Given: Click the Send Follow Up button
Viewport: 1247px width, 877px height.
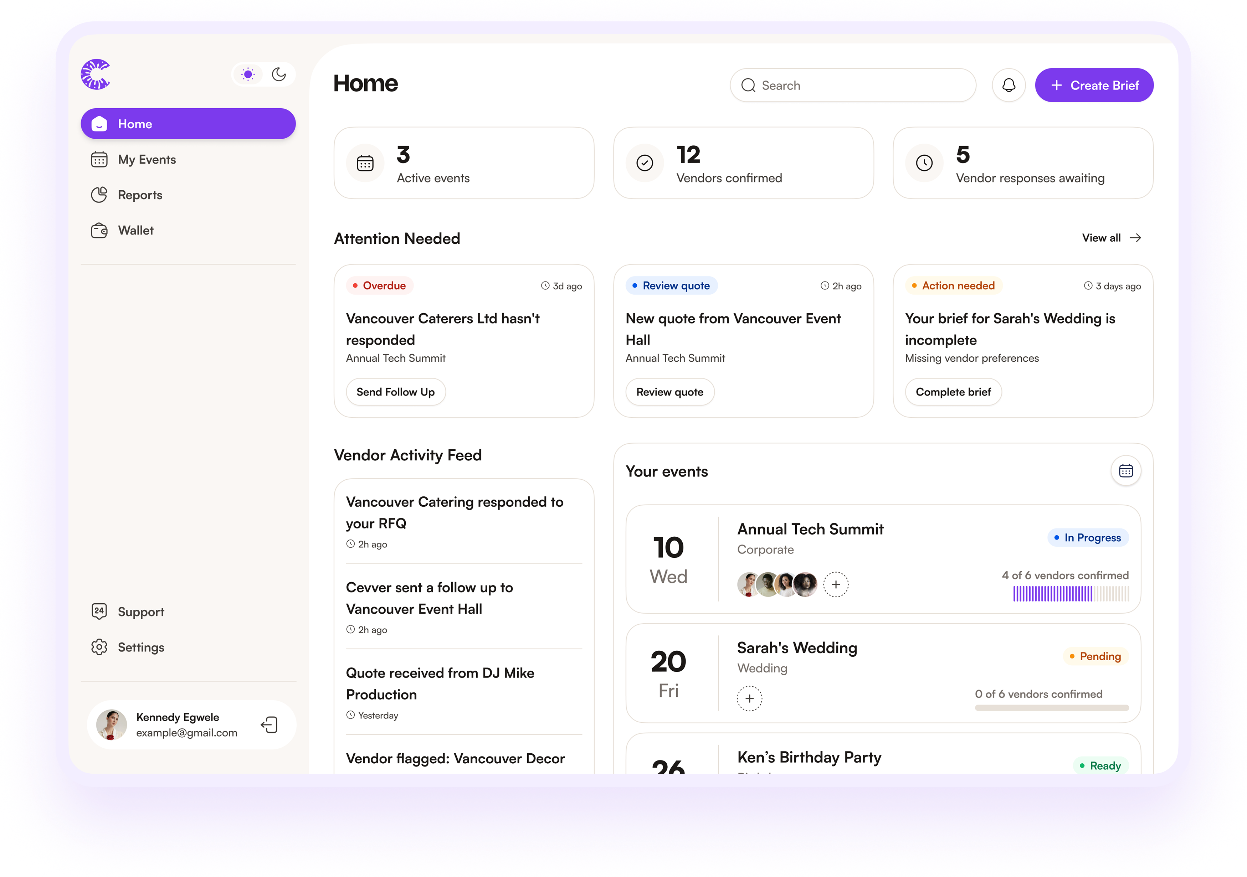Looking at the screenshot, I should point(395,392).
